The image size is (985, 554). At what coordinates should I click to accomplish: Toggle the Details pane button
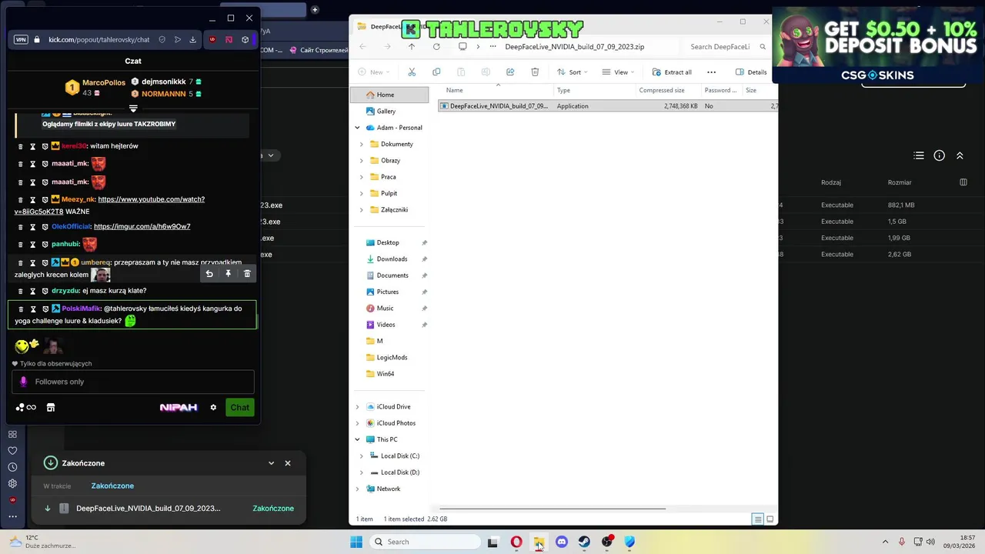coord(751,72)
